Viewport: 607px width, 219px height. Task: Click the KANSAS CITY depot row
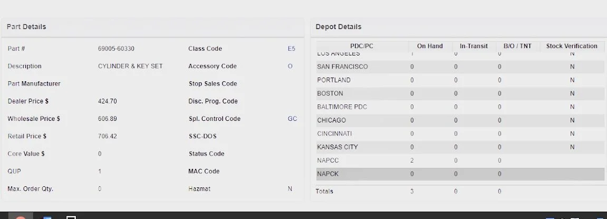point(338,147)
